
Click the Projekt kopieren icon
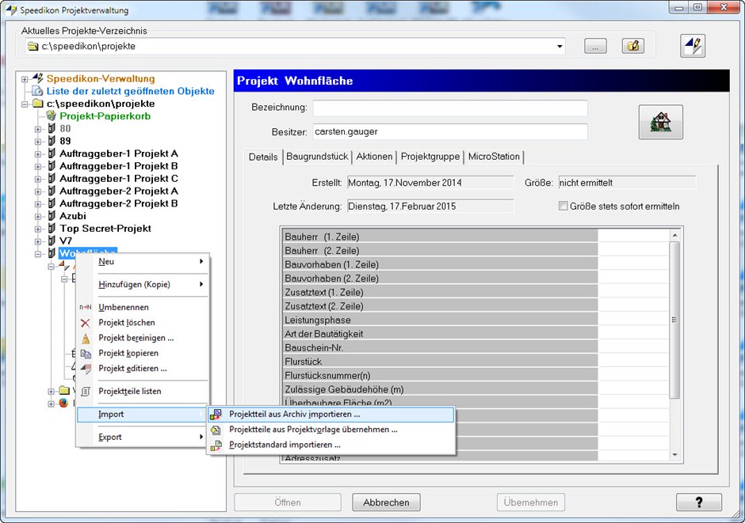[86, 353]
